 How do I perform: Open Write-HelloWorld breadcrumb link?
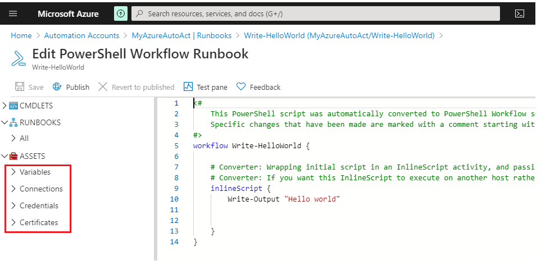[339, 35]
